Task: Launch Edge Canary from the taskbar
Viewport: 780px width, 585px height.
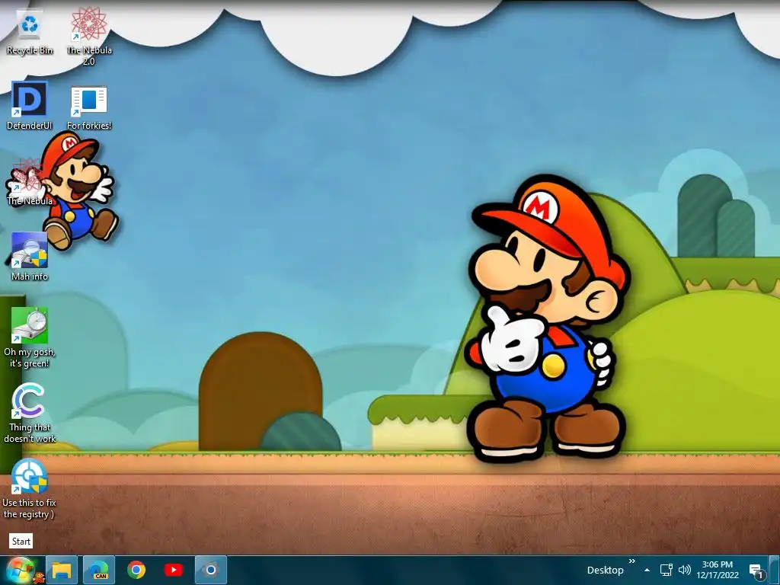Action: [99, 570]
